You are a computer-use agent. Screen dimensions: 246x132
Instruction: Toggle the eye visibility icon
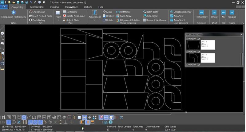pyautogui.click(x=64, y=117)
